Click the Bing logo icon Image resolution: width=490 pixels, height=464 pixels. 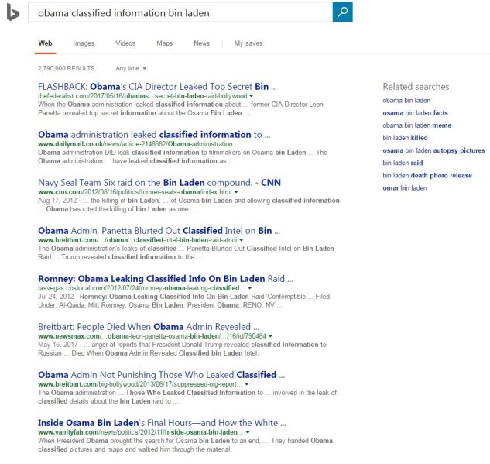pyautogui.click(x=13, y=12)
